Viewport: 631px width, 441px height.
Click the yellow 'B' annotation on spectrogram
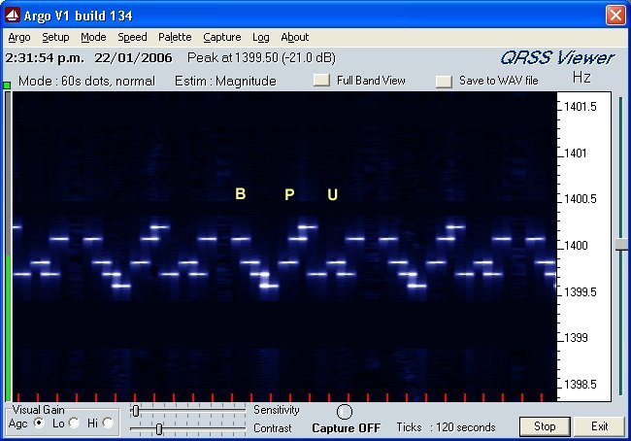240,193
